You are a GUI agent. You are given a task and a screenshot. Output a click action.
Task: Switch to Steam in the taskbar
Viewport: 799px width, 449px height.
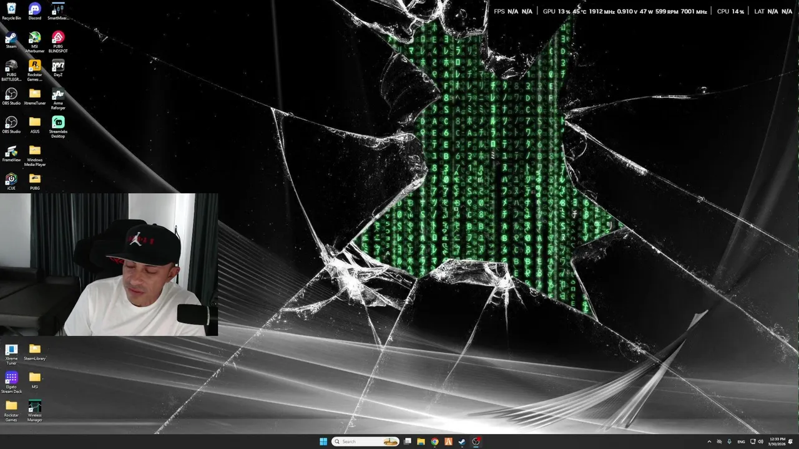point(462,442)
